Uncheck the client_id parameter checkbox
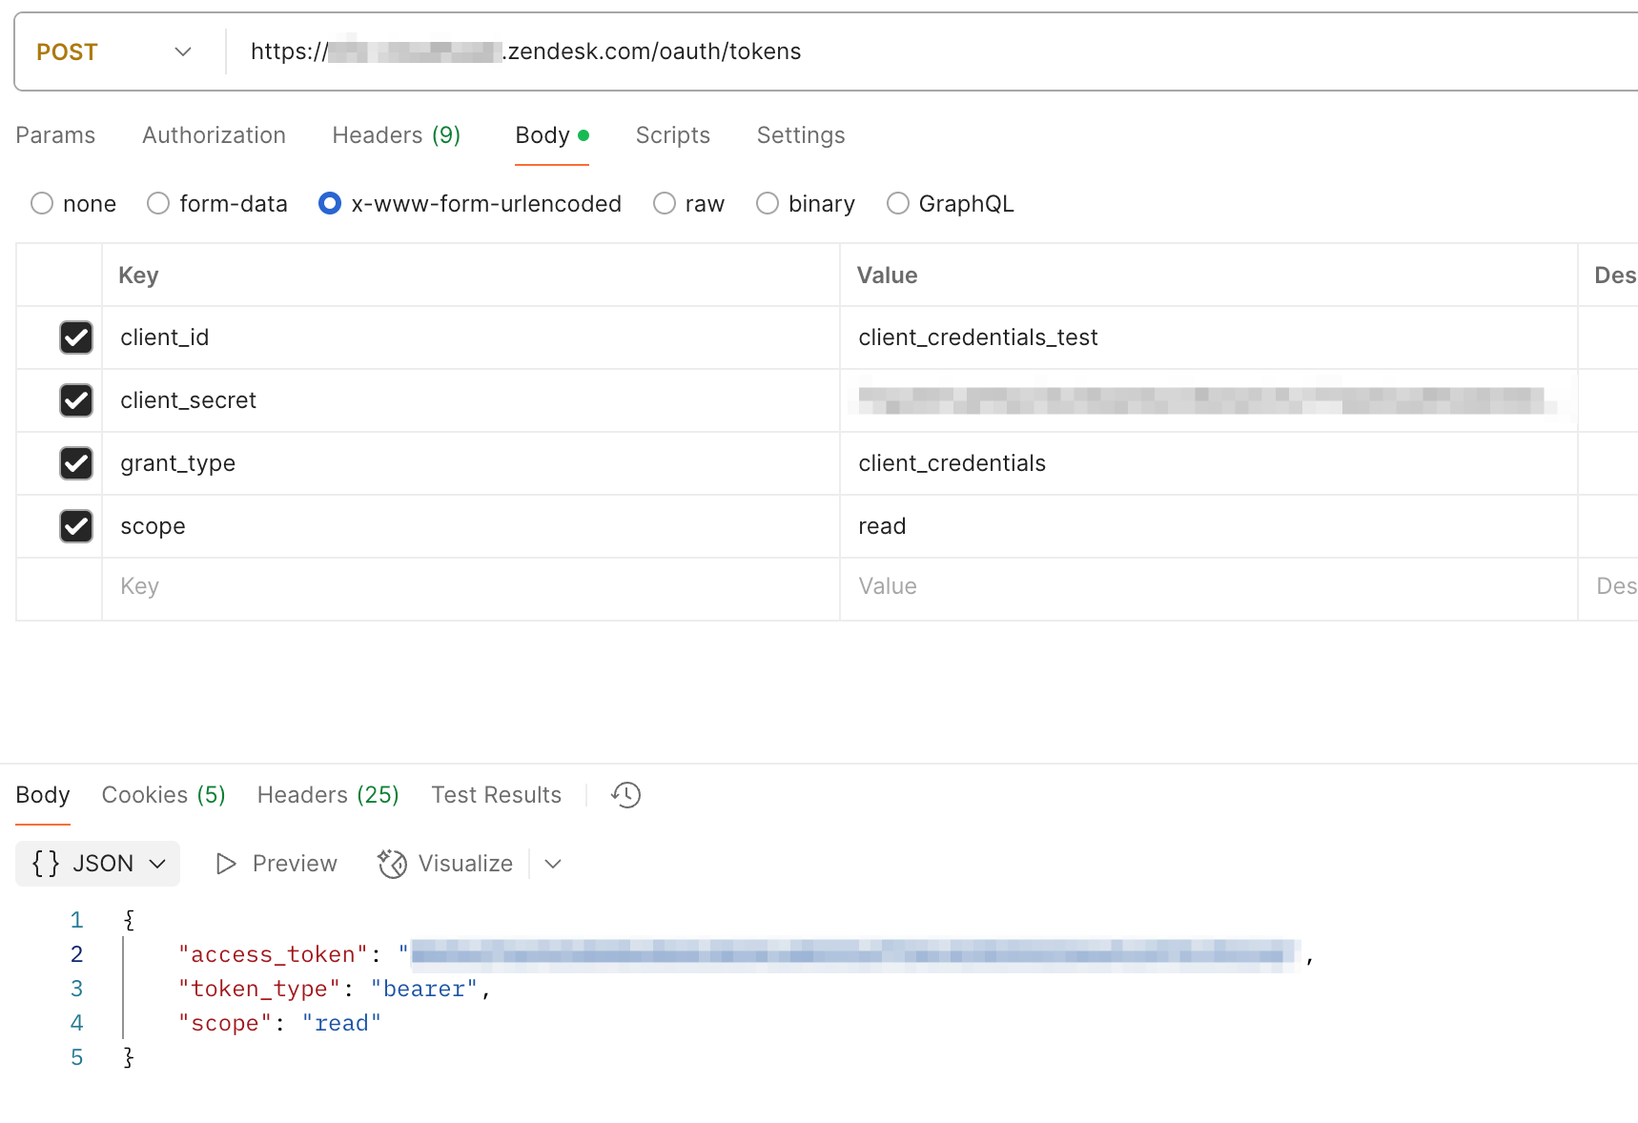This screenshot has width=1638, height=1123. pyautogui.click(x=76, y=337)
